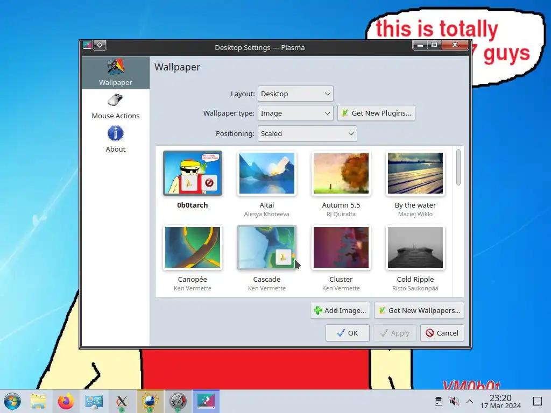Expand the hidden system tray icons arrow
Viewport: 551px width, 413px height.
click(x=469, y=401)
